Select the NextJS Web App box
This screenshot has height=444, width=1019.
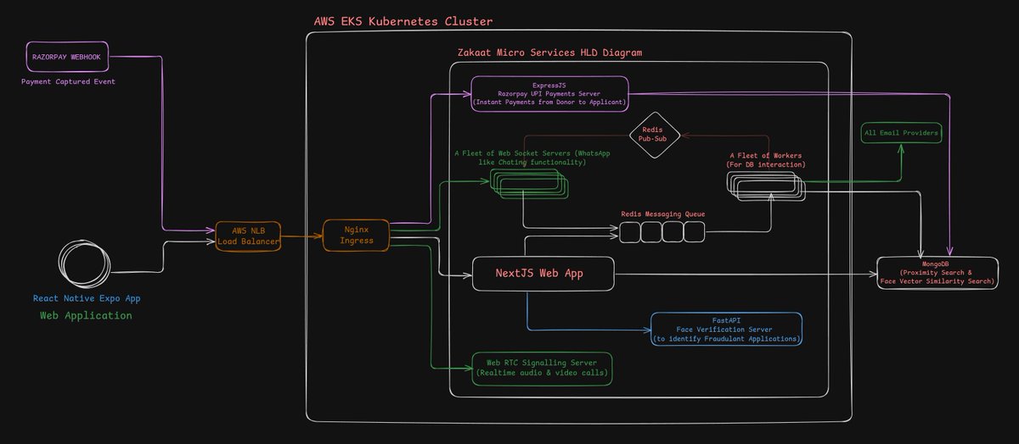point(543,274)
